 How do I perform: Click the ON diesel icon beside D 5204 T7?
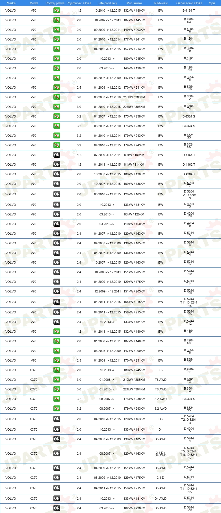pyautogui.click(x=57, y=184)
